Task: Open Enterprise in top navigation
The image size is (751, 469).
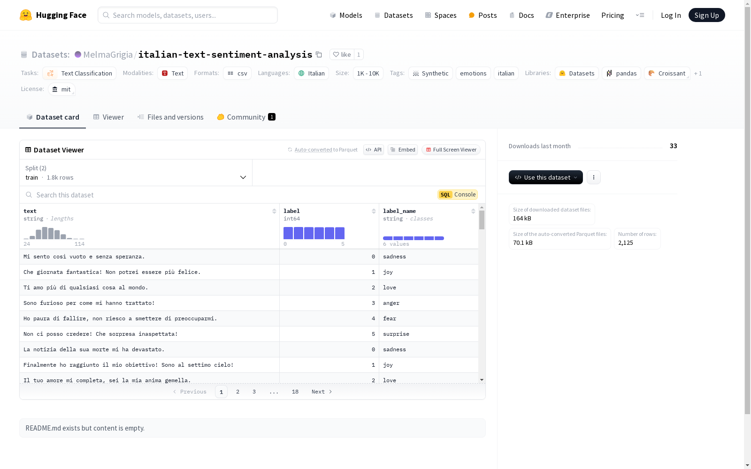Action: click(x=567, y=15)
